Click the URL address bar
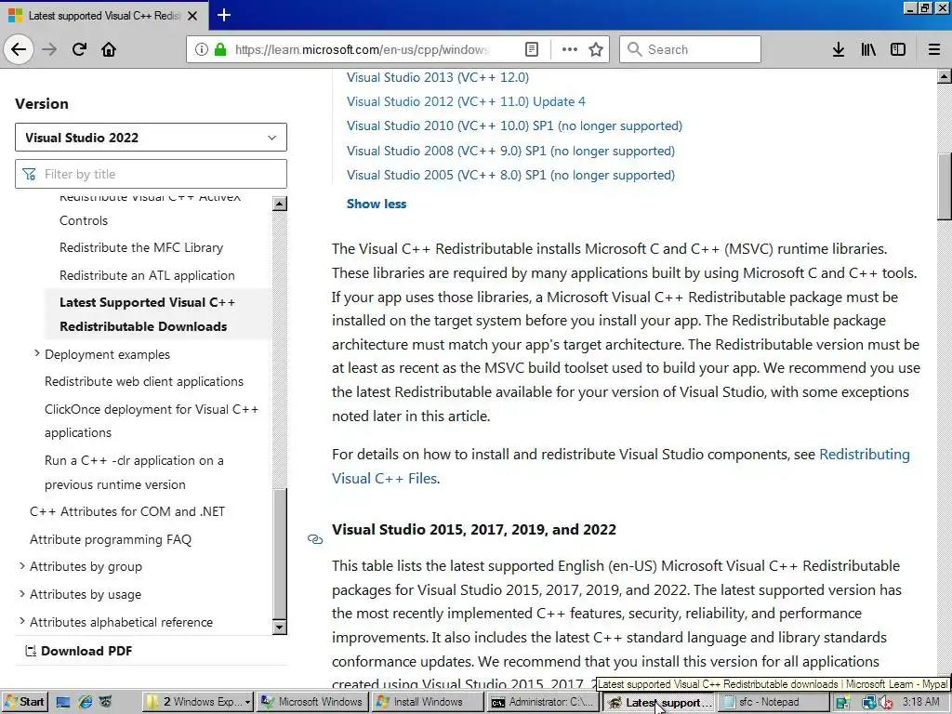The height and width of the screenshot is (714, 952). pos(362,49)
